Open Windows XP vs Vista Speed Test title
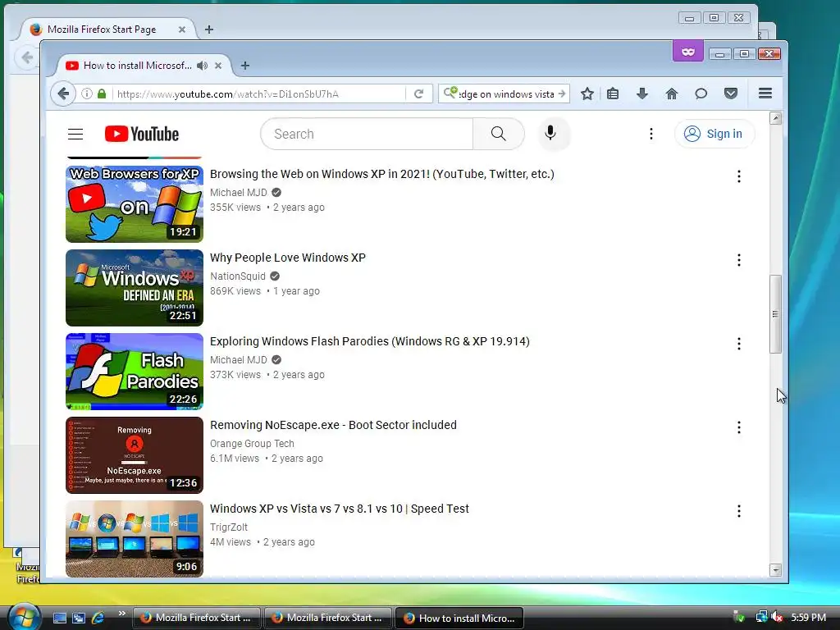The height and width of the screenshot is (630, 840). coord(339,509)
